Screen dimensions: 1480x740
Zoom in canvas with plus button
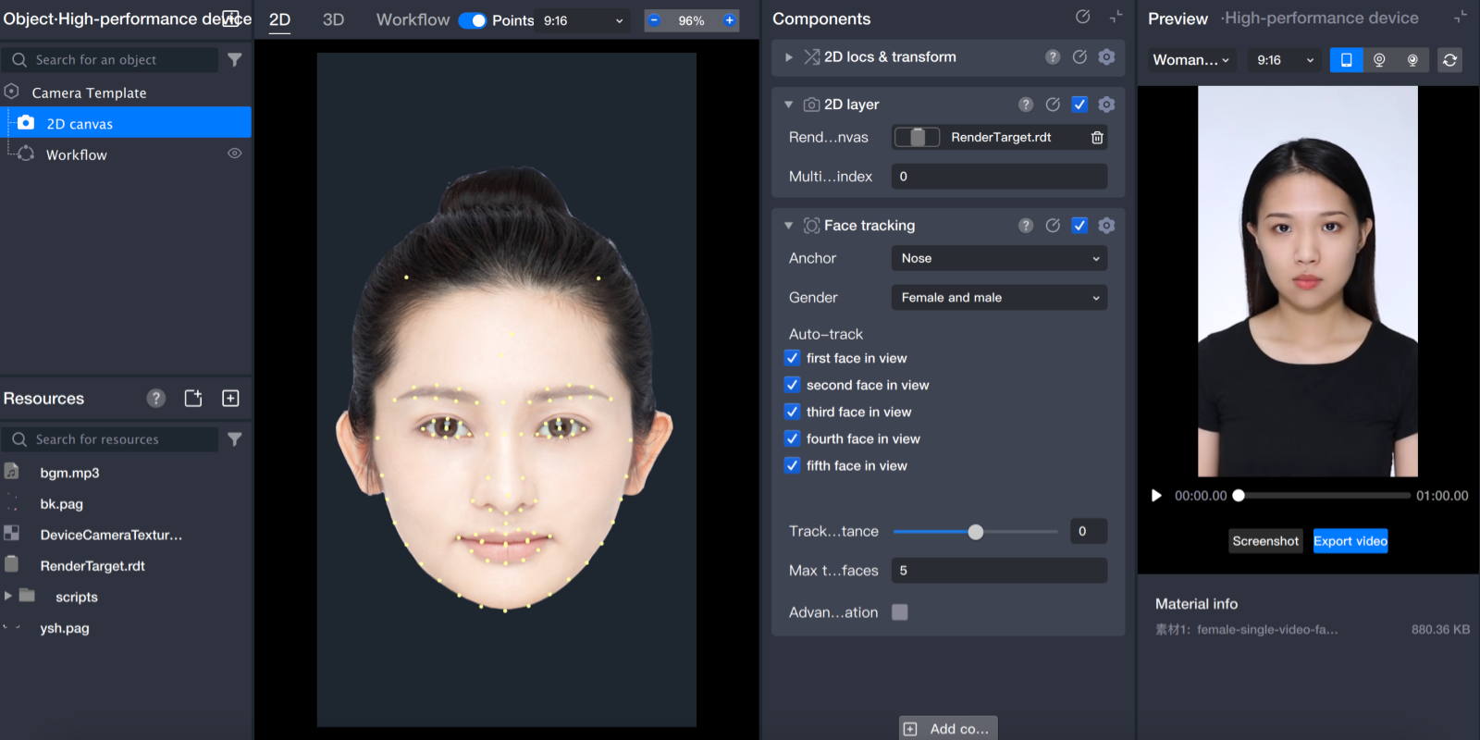point(729,20)
